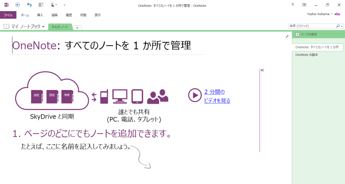This screenshot has height=184, width=345.
Task: Switch to the 表示 ribbon tab
Action: pos(98,15)
